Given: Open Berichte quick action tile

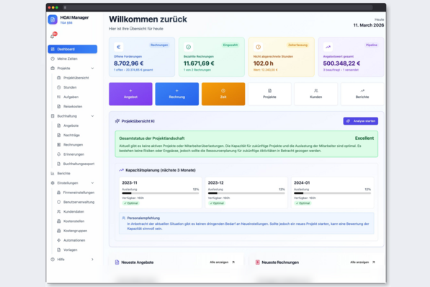Looking at the screenshot, I should coord(362,94).
